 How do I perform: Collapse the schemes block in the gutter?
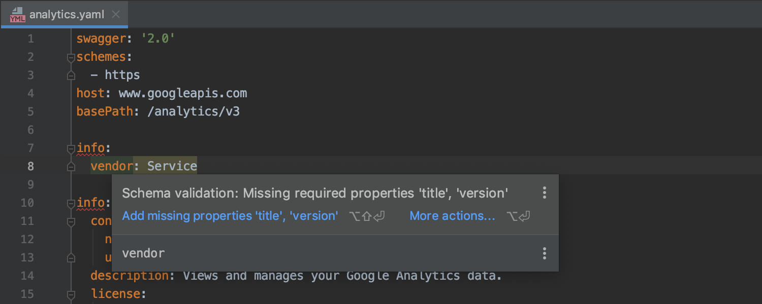click(71, 58)
